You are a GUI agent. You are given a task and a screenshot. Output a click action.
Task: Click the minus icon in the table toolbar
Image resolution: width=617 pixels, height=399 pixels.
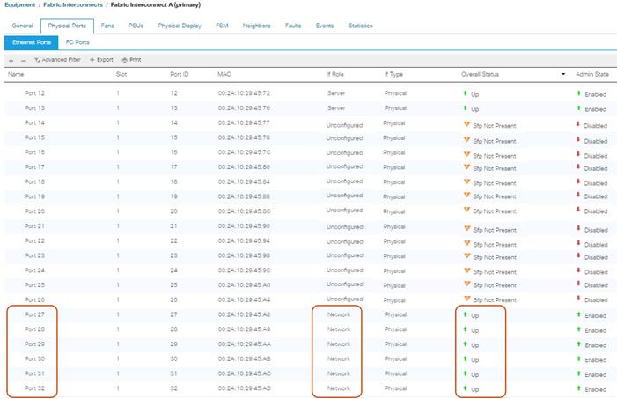22,60
